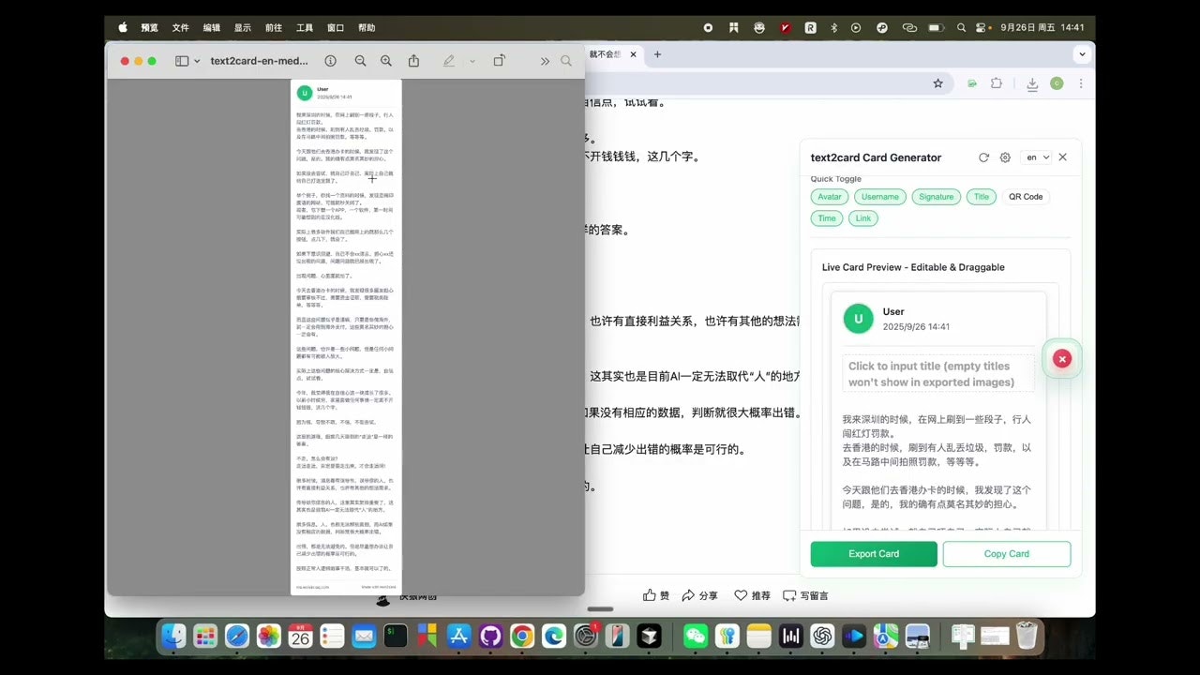Open Chrome downloads

pyautogui.click(x=1032, y=83)
